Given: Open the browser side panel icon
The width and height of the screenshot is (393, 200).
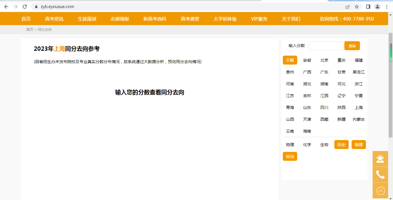Looking at the screenshot, I should point(368,7).
